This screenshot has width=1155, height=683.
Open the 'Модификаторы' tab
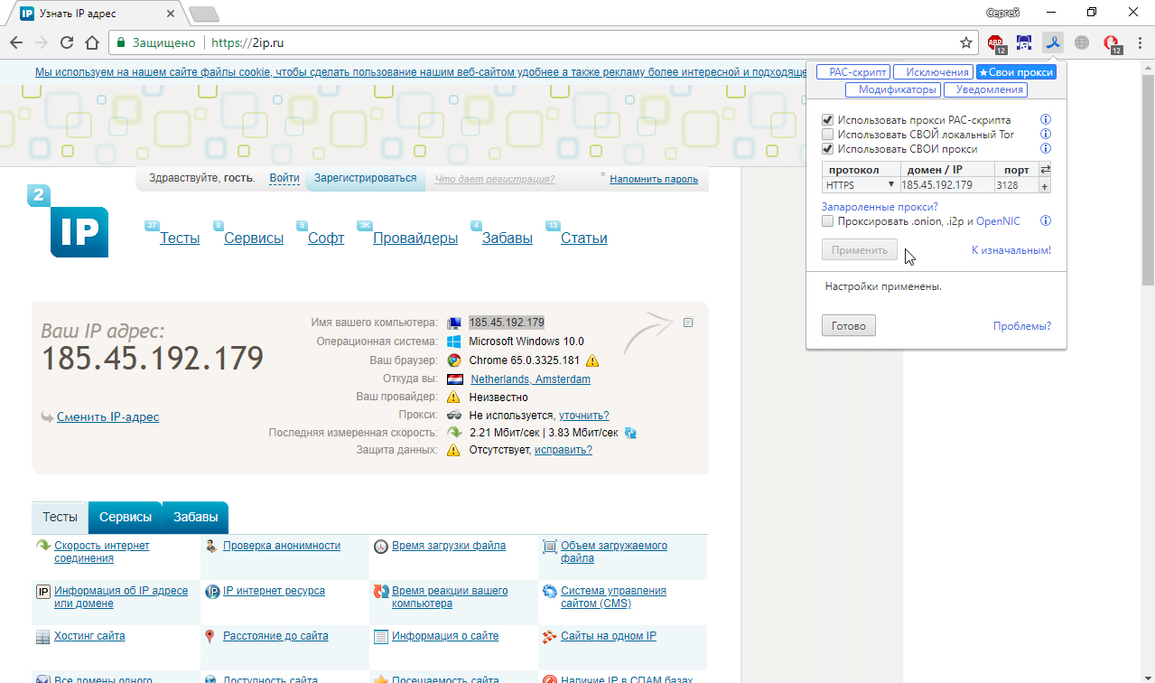893,90
